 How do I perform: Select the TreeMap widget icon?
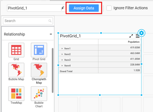pyautogui.click(x=16, y=94)
